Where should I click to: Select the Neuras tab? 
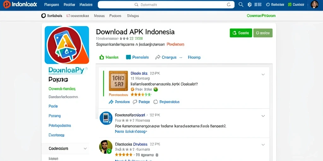[99, 16]
